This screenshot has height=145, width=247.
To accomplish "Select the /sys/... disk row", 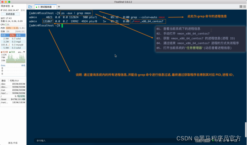I will (x=13, y=93).
